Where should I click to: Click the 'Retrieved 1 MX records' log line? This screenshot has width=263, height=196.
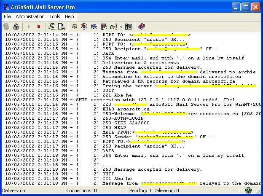(120, 81)
